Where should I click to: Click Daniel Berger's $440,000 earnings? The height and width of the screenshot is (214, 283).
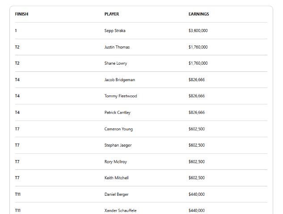[197, 194]
